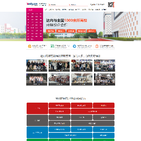Click the QR code image in header
The height and width of the screenshot is (141, 141).
pos(110,5)
